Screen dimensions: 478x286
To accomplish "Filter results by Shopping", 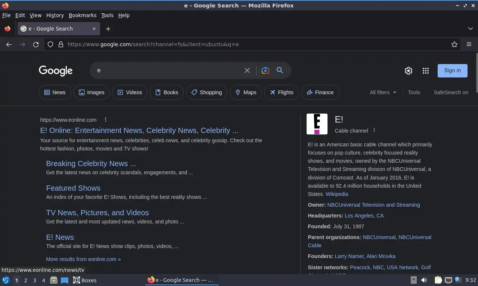I will click(x=207, y=92).
